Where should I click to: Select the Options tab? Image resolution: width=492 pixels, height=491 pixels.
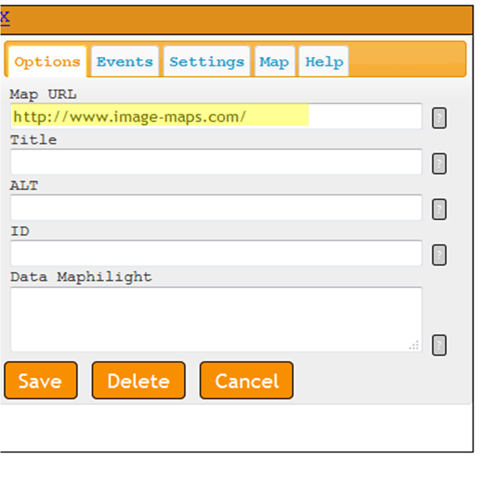(47, 61)
